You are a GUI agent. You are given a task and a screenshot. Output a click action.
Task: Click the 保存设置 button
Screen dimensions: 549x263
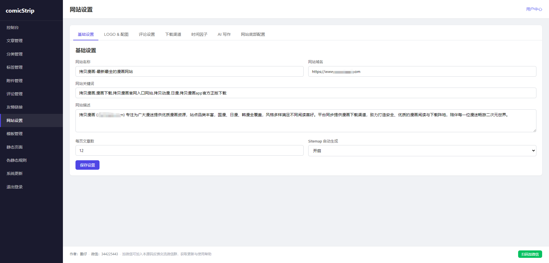pyautogui.click(x=87, y=165)
